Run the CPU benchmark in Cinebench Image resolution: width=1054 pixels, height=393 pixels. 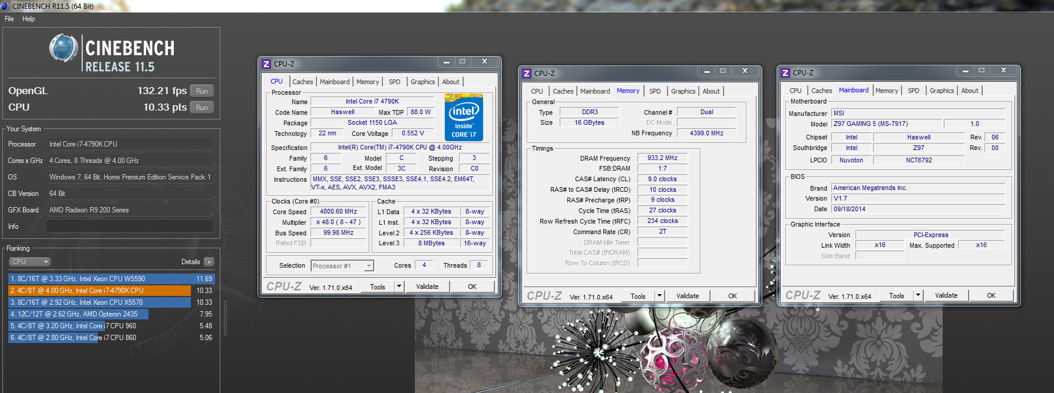202,108
